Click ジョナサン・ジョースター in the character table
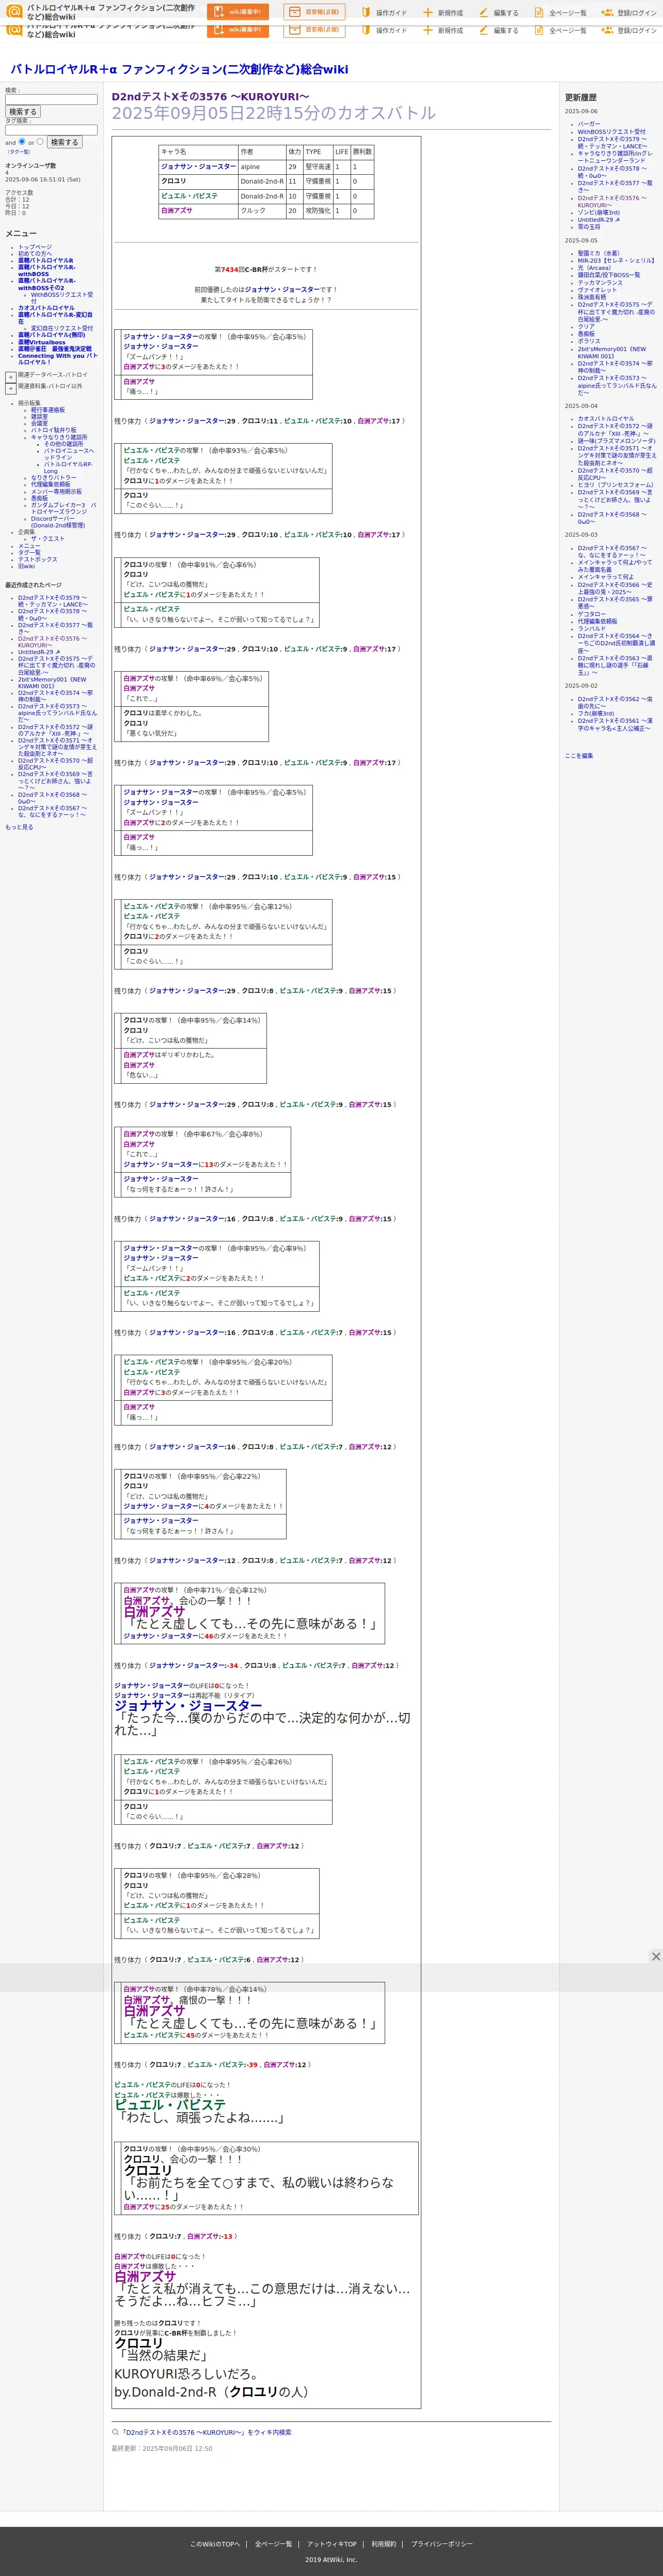The image size is (663, 2576). tap(199, 167)
